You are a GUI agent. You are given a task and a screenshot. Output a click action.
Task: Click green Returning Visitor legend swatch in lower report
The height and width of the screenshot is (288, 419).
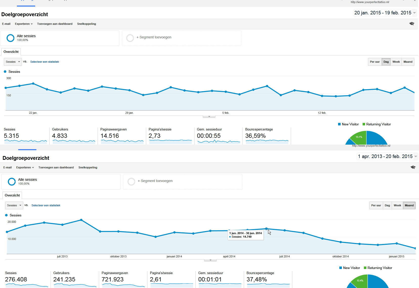[x=365, y=268]
